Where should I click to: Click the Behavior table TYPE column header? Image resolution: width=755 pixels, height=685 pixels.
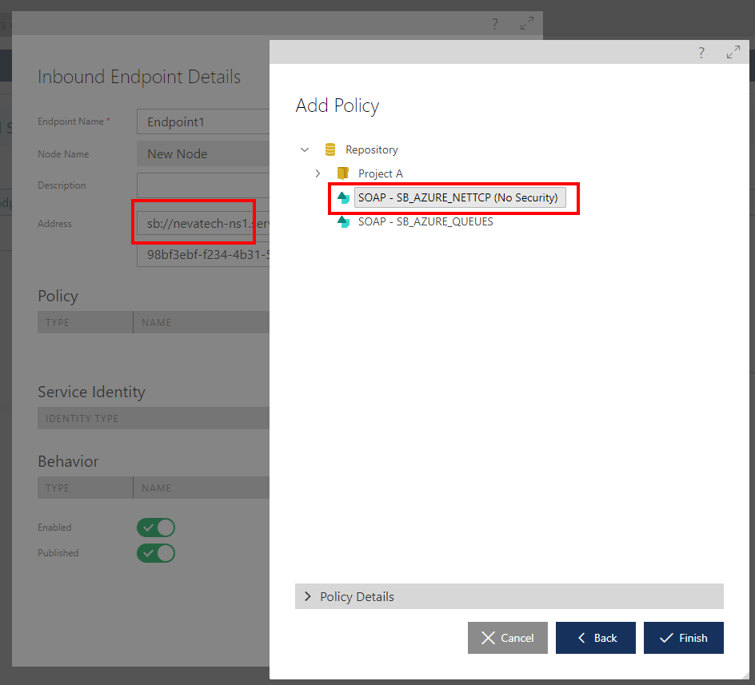86,488
